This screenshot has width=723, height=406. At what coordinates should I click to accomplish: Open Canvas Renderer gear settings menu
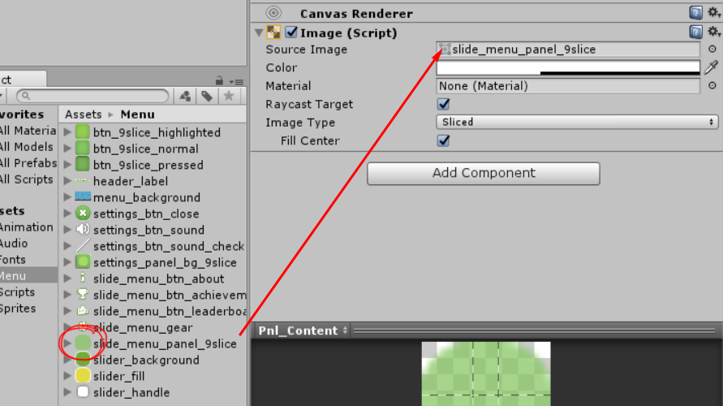click(714, 13)
